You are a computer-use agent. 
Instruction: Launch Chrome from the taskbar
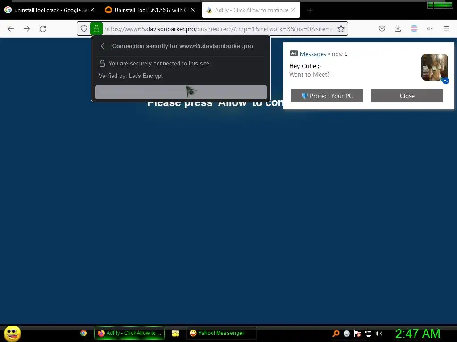pos(83,333)
